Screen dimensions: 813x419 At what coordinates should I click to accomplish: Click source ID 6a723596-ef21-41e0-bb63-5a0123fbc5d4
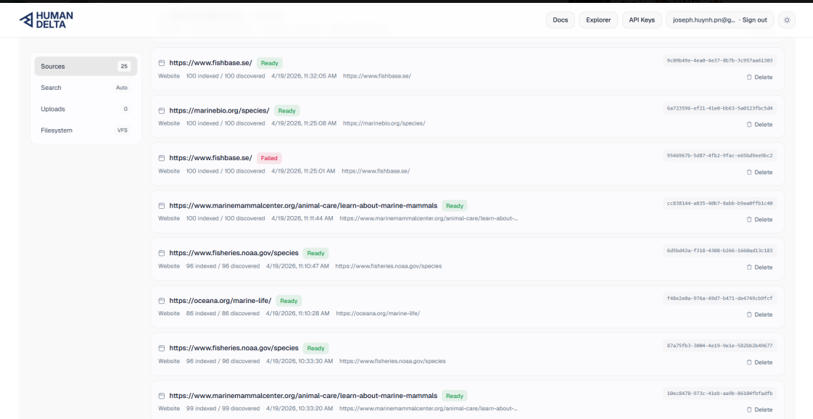[719, 109]
